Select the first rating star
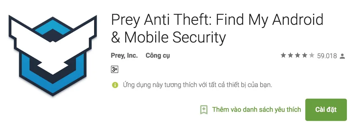Image resolution: width=355 pixels, height=128 pixels. [x=283, y=55]
